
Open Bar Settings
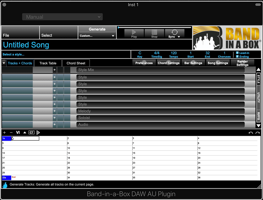(x=193, y=63)
